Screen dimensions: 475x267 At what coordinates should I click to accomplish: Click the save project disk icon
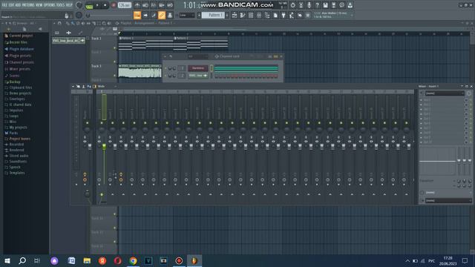325,5
